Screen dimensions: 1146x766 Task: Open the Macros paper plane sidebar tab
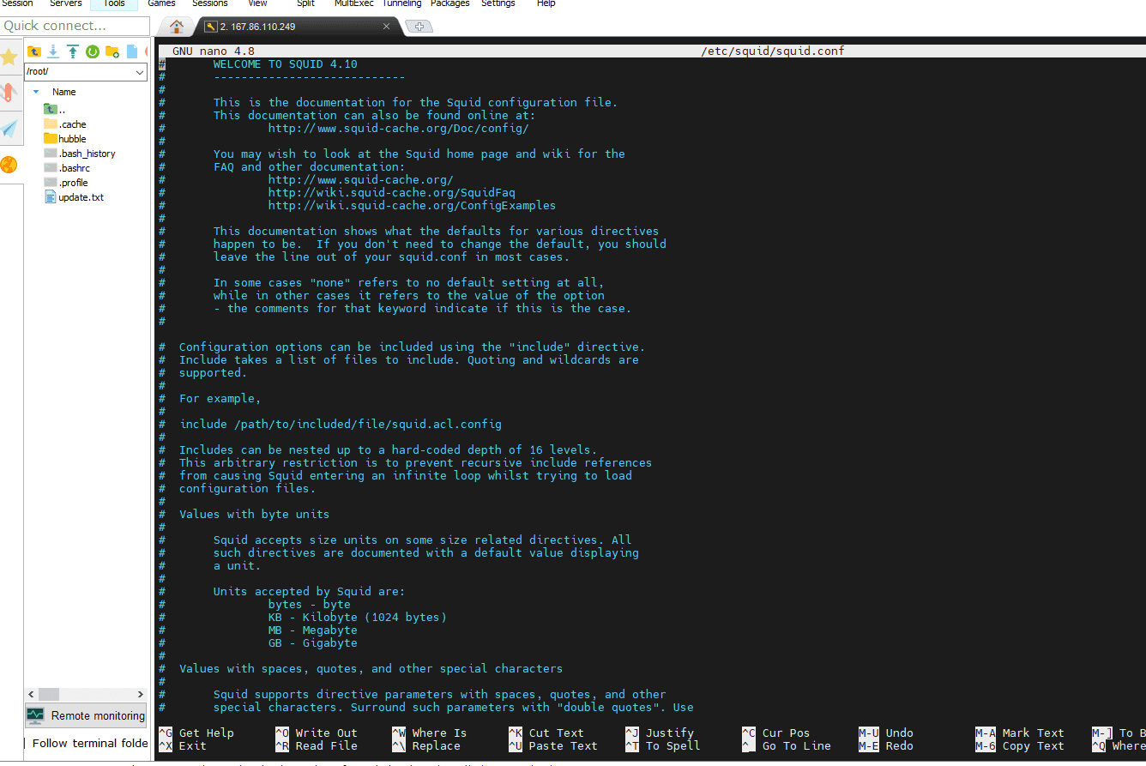(x=9, y=129)
